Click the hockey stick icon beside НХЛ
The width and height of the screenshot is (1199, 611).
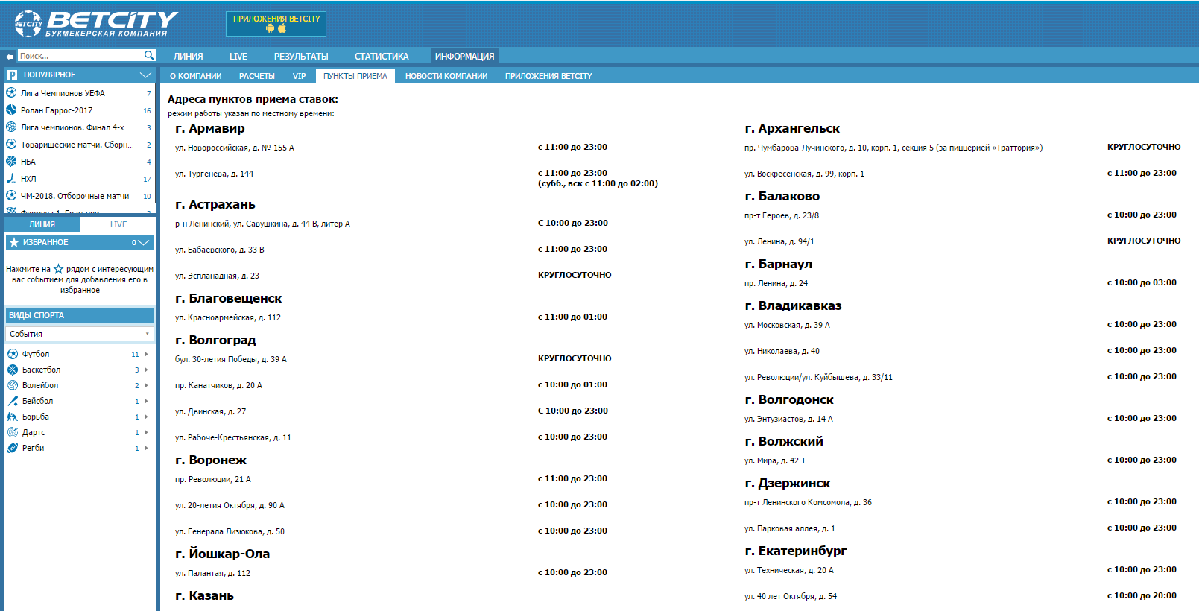pyautogui.click(x=11, y=179)
